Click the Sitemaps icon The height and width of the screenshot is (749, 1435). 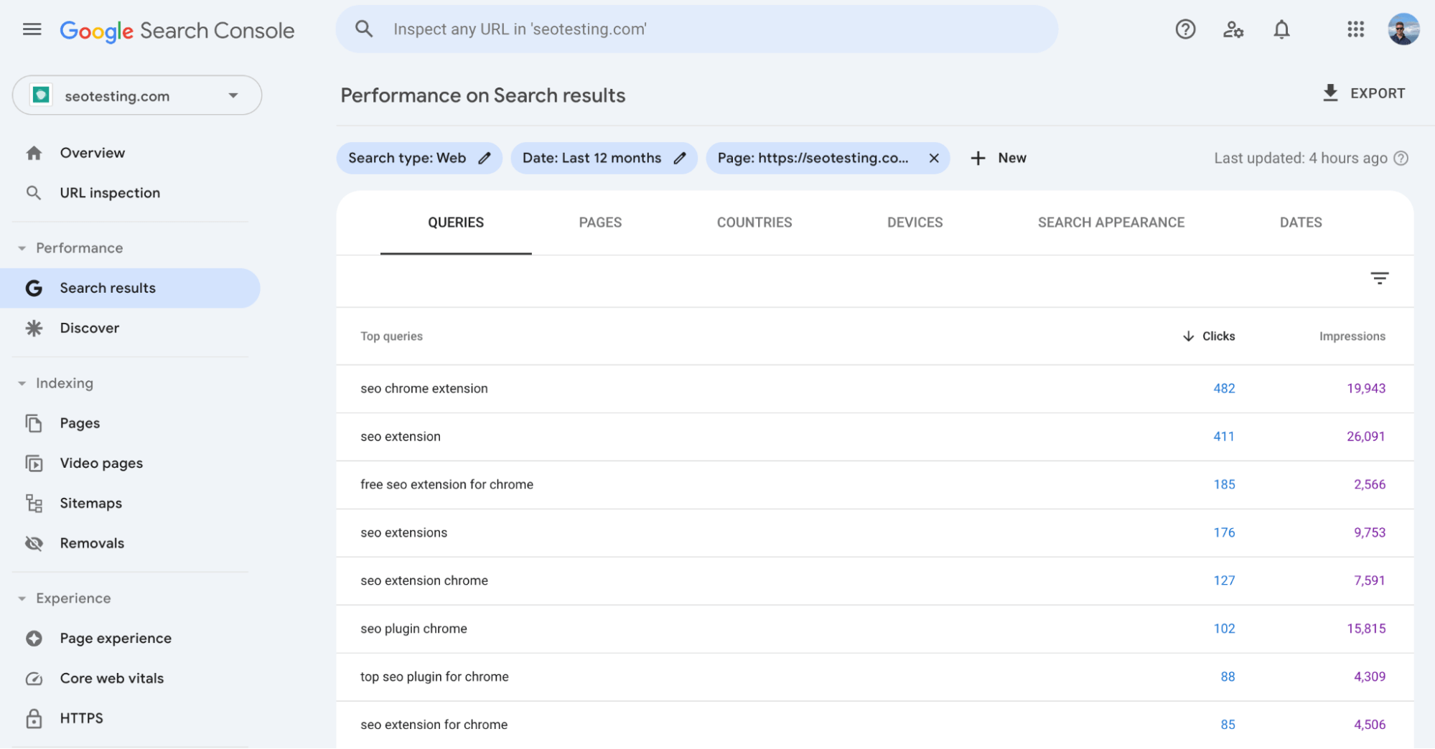point(34,504)
